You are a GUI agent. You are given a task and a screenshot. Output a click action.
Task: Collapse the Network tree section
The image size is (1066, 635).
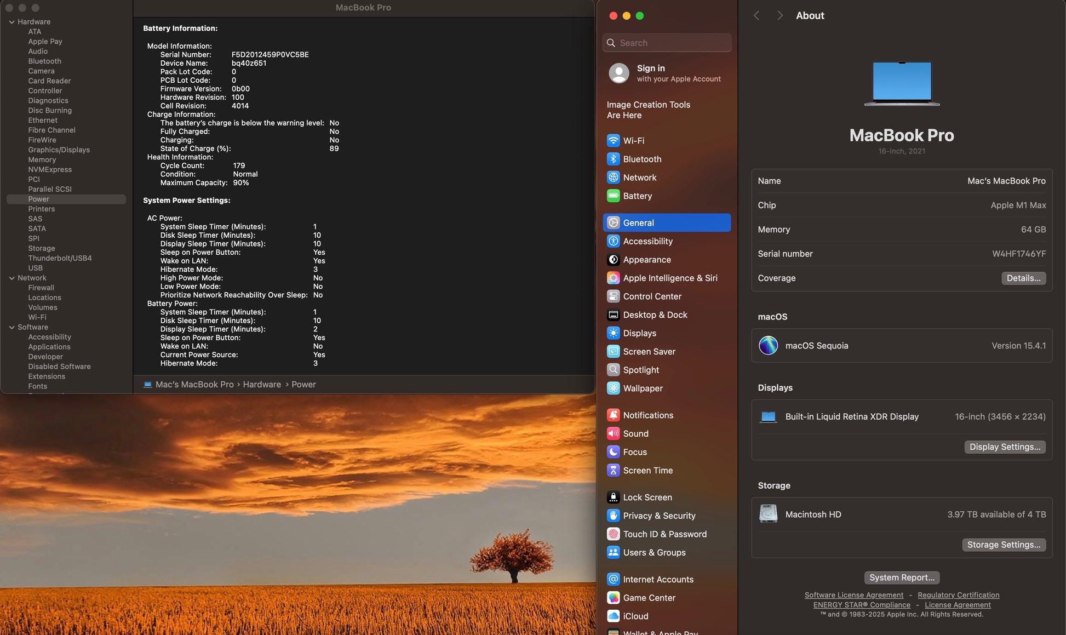(12, 278)
